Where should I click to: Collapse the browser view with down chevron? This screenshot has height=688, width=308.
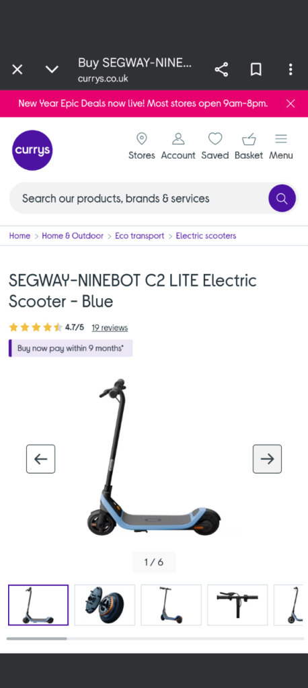coord(52,69)
